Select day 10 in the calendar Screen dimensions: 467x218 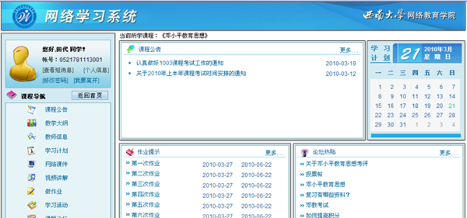pyautogui.click(x=403, y=96)
